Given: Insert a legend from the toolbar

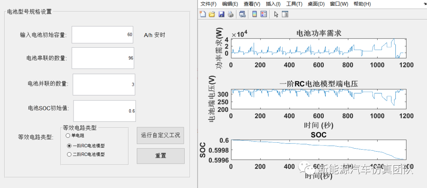Looking at the screenshot, I should pyautogui.click(x=264, y=14).
